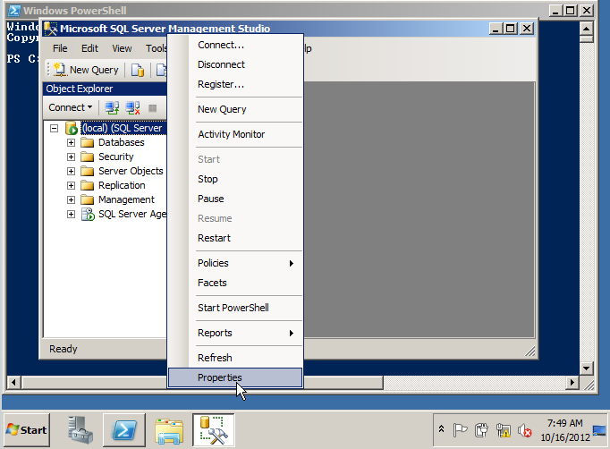Click the muted volume tray icon

[x=525, y=430]
